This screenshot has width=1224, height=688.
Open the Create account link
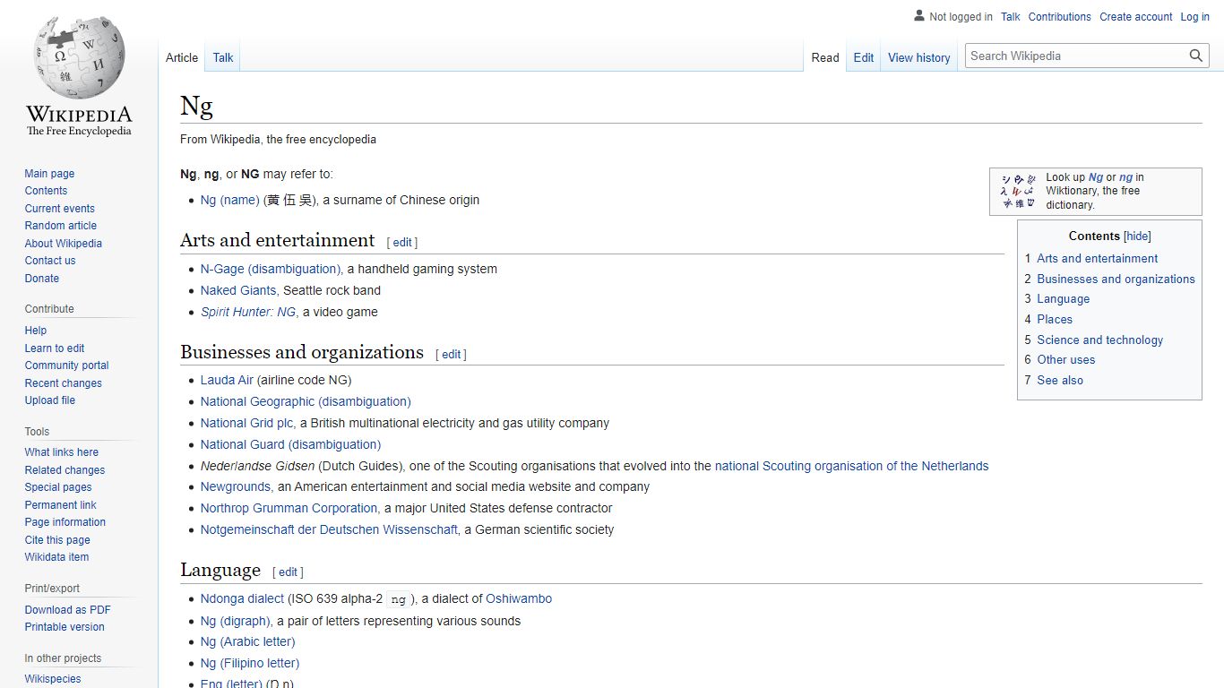tap(1136, 17)
